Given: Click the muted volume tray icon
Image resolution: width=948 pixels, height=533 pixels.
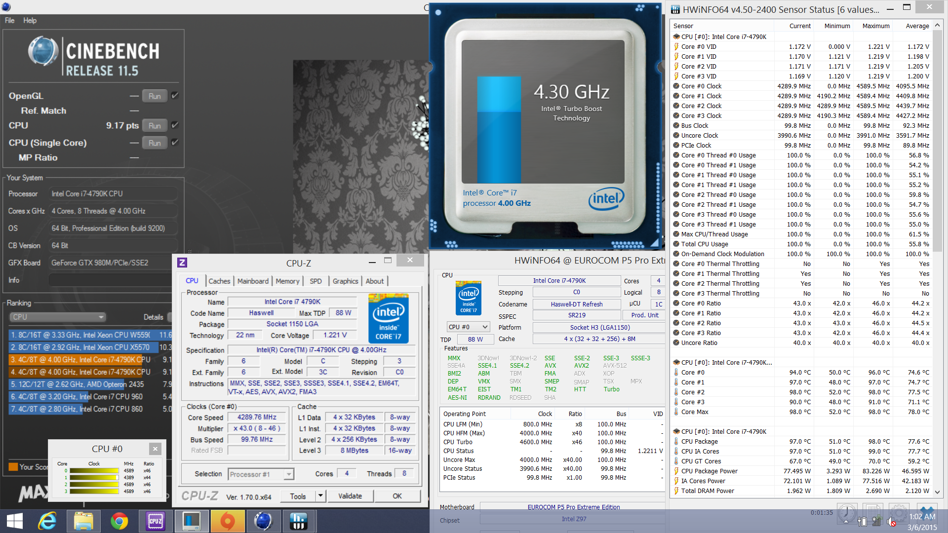Looking at the screenshot, I should [x=891, y=522].
